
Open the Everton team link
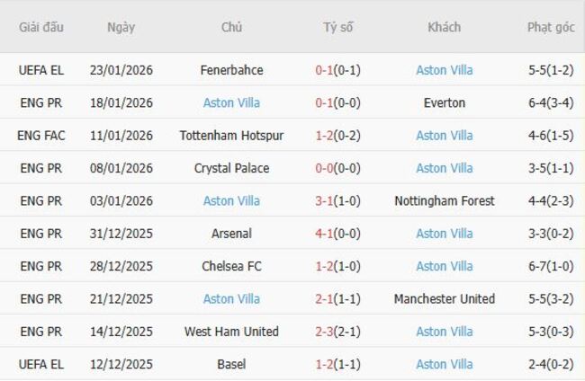pos(445,102)
